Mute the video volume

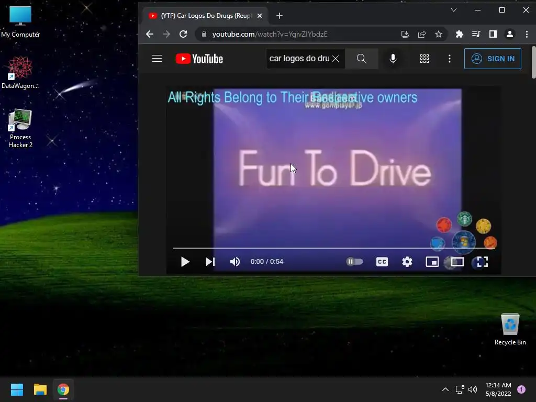235,262
